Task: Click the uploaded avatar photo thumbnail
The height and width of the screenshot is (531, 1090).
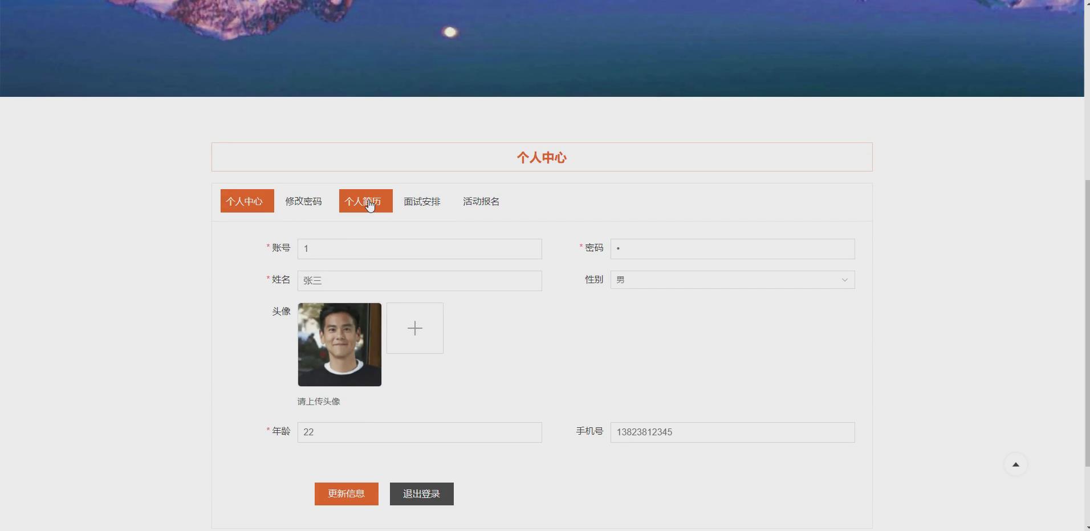Action: coord(340,345)
